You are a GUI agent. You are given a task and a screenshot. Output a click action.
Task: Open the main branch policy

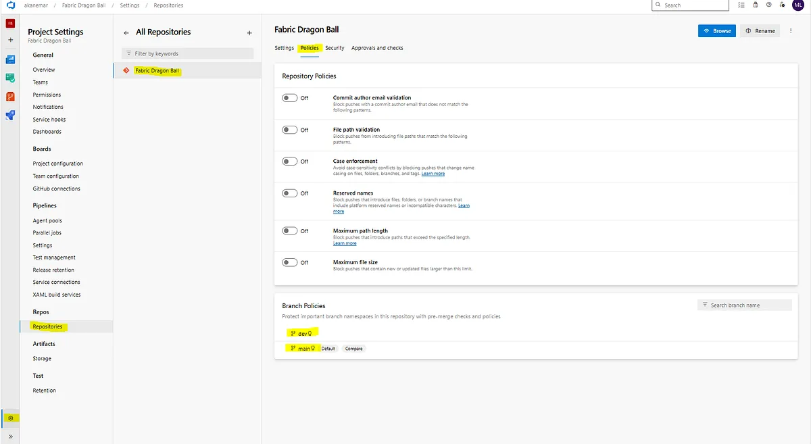coord(303,349)
